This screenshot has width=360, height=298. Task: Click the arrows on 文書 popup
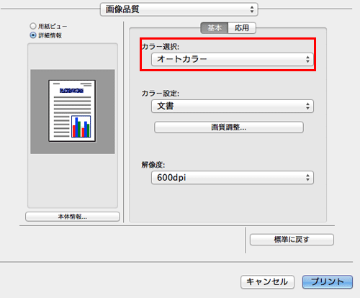tap(307, 106)
